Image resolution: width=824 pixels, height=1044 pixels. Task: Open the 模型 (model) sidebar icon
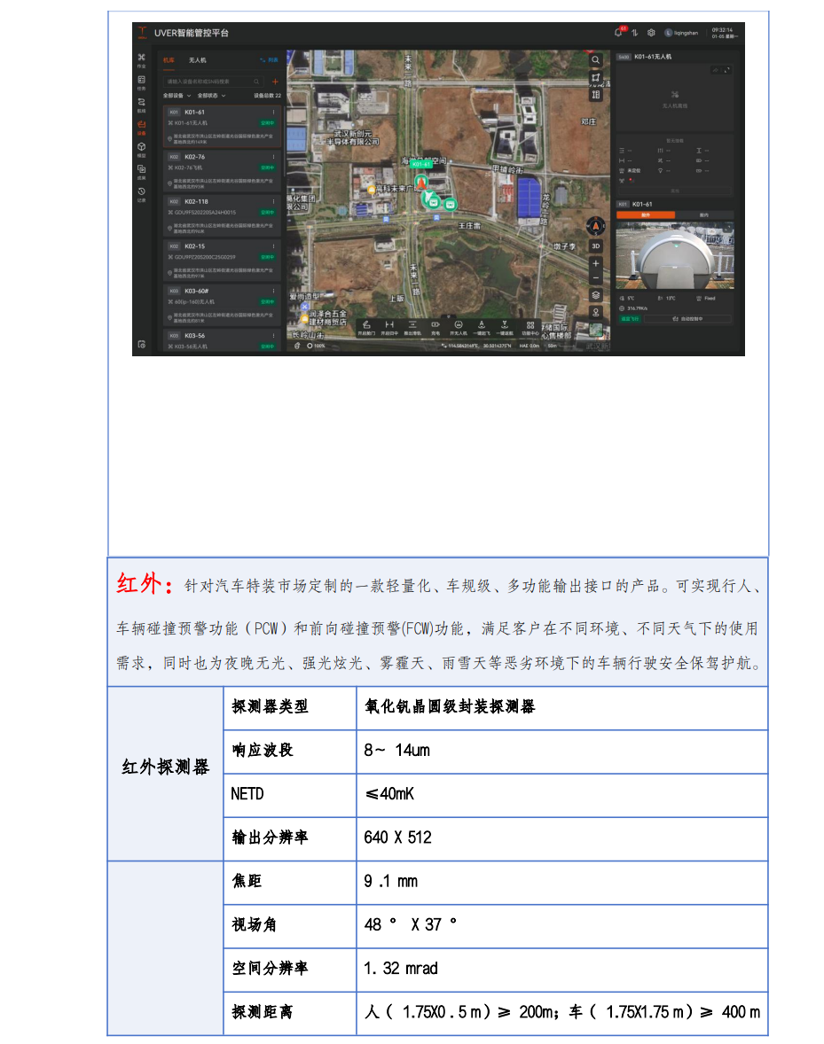click(x=141, y=148)
